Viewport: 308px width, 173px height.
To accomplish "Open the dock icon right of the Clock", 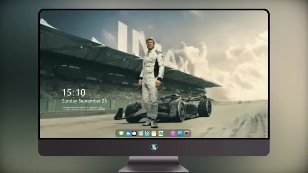I will 140,133.
